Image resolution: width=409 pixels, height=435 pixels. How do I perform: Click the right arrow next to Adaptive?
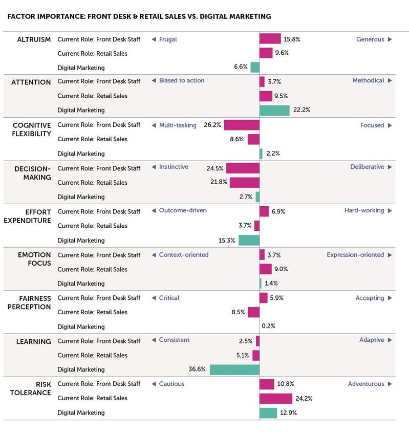390,340
